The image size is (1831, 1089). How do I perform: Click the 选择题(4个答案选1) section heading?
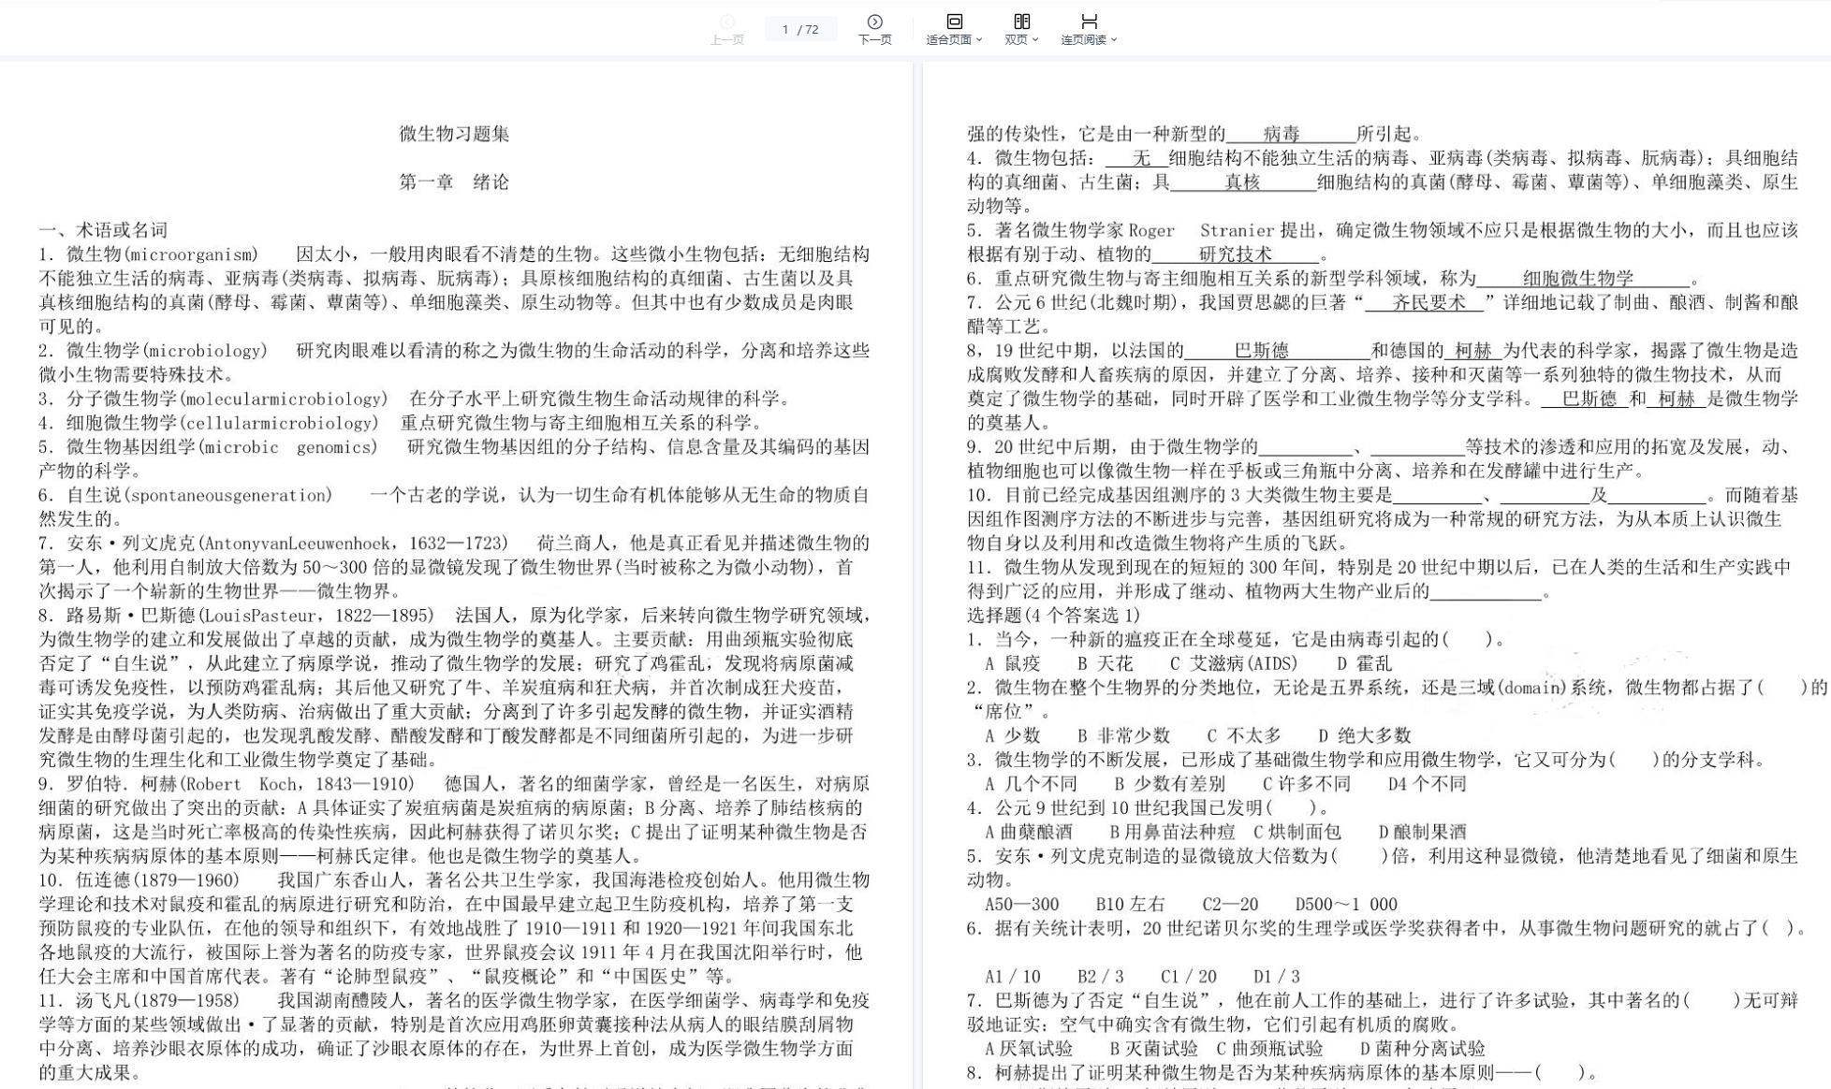coord(1053,616)
